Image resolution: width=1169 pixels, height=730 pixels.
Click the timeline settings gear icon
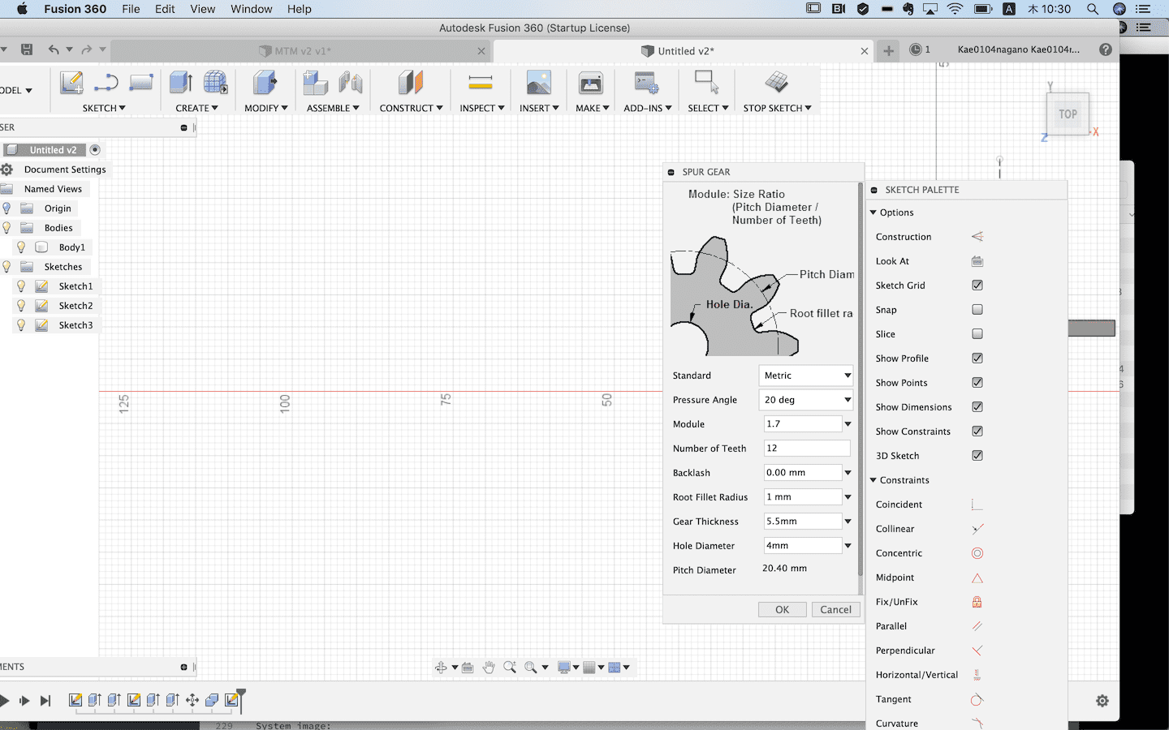tap(1102, 701)
